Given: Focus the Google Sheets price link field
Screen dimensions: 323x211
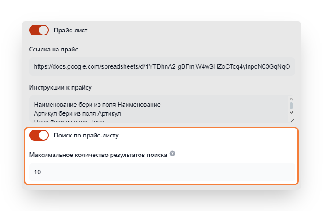Looking at the screenshot, I should click(x=162, y=66).
